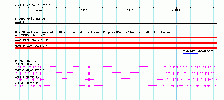Open the nsv519545 (Shaikh2009) label
Image resolution: width=224 pixels, height=100 pixels.
32,40
